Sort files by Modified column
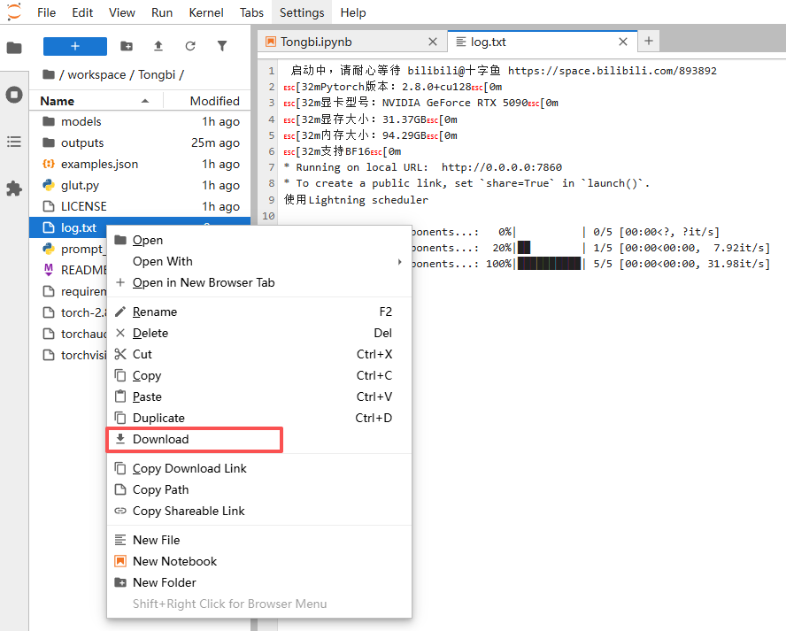The image size is (786, 631). coord(214,101)
